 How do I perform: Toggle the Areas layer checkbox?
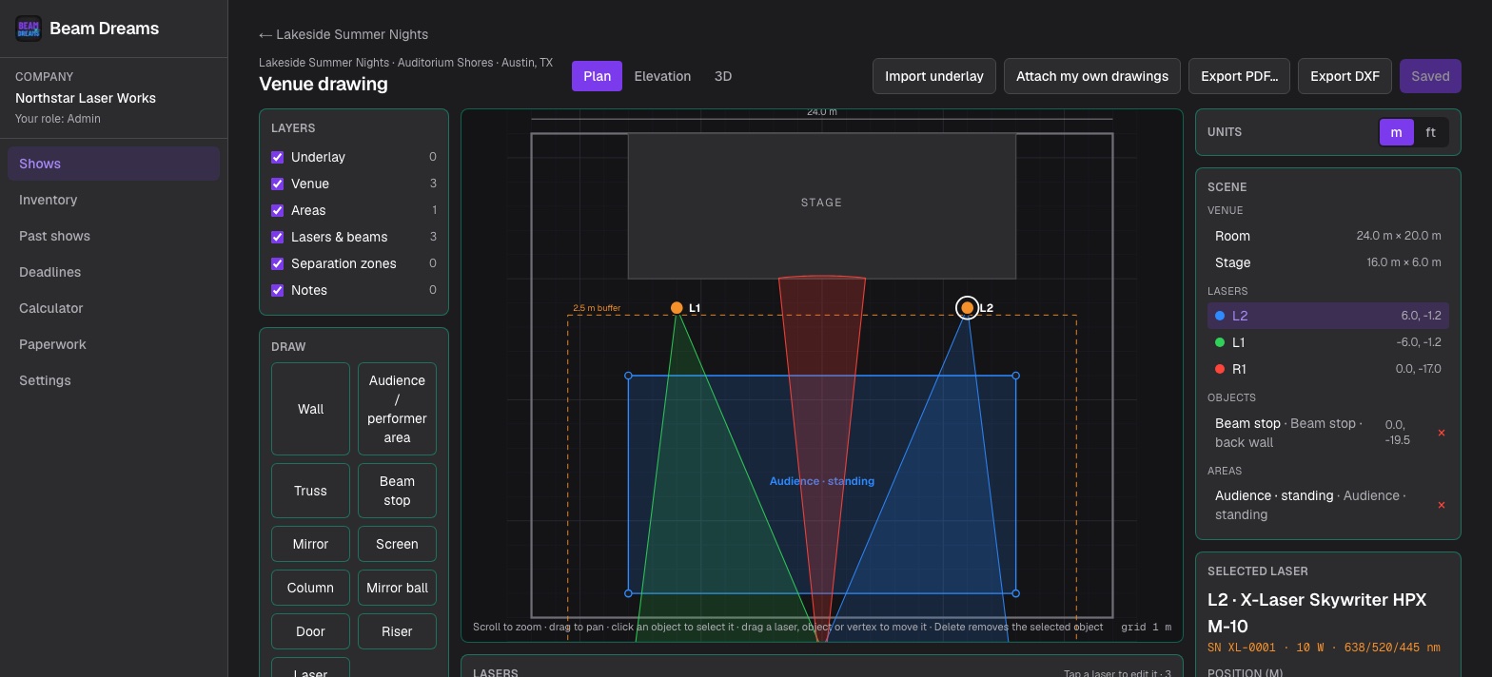pos(278,210)
